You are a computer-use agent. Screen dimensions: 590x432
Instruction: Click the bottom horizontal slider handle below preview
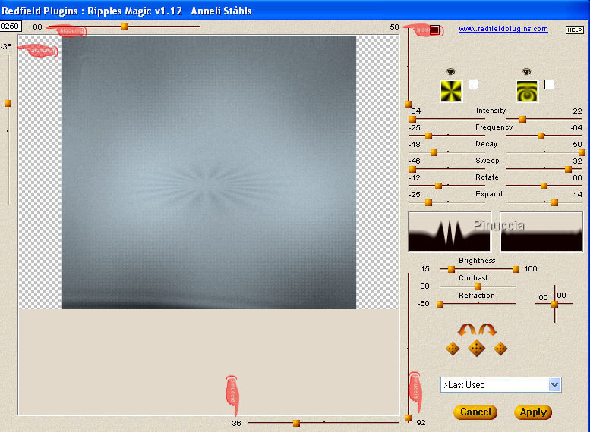[x=296, y=424]
